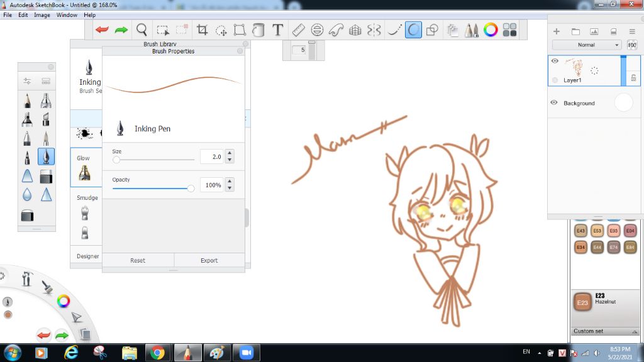
Task: Toggle the highlighted Predictive Stroke tool
Action: click(x=413, y=30)
